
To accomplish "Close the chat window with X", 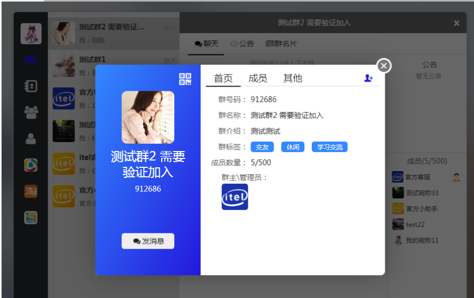I will (x=457, y=23).
